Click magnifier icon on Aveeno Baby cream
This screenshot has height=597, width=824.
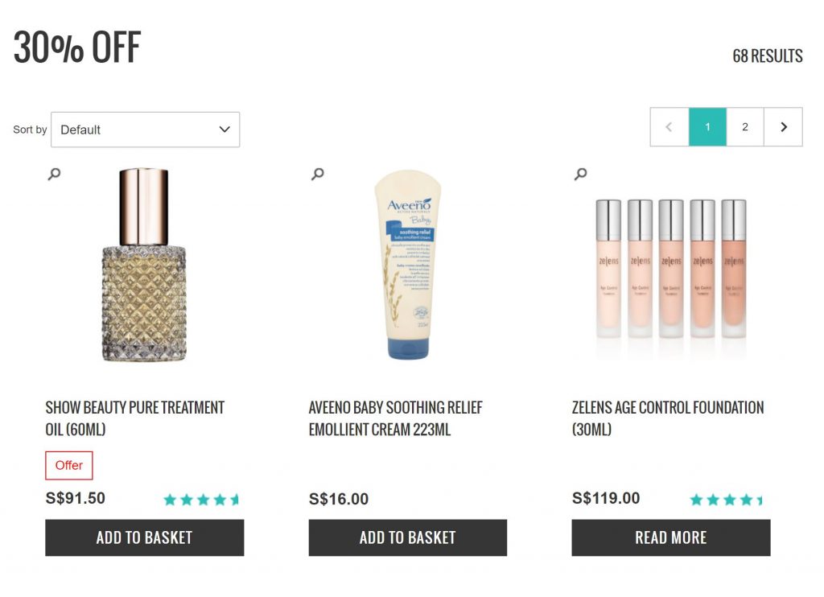pos(318,174)
